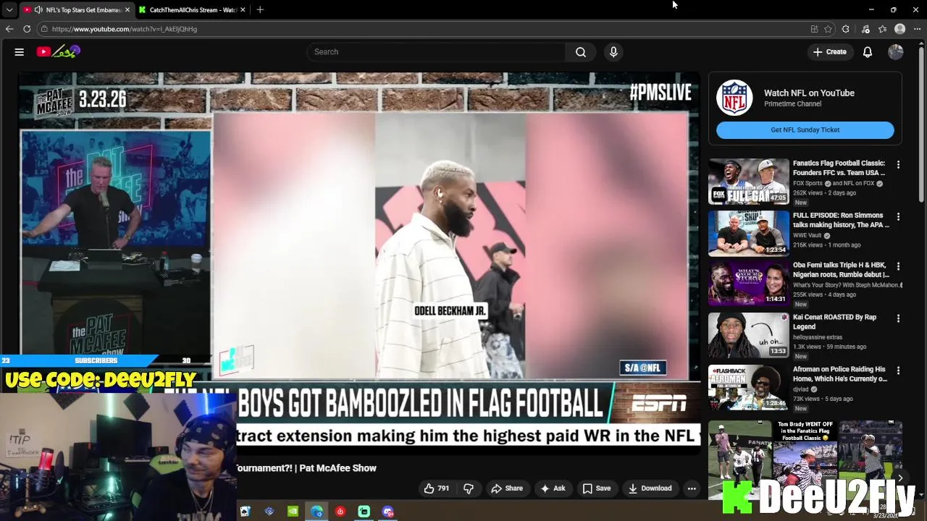
Task: Click the Create button
Action: click(x=830, y=52)
